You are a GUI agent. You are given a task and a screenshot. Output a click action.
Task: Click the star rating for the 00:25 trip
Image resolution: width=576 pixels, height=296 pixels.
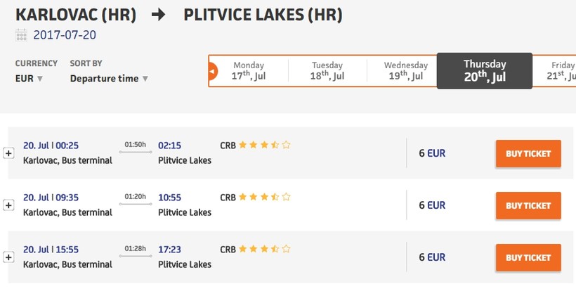[265, 146]
